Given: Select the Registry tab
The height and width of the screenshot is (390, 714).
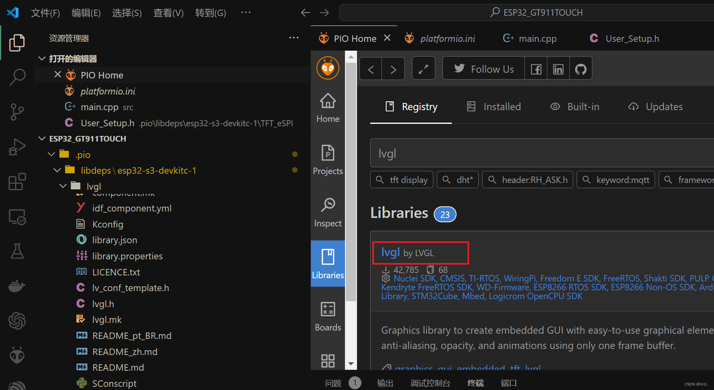Looking at the screenshot, I should [x=411, y=107].
